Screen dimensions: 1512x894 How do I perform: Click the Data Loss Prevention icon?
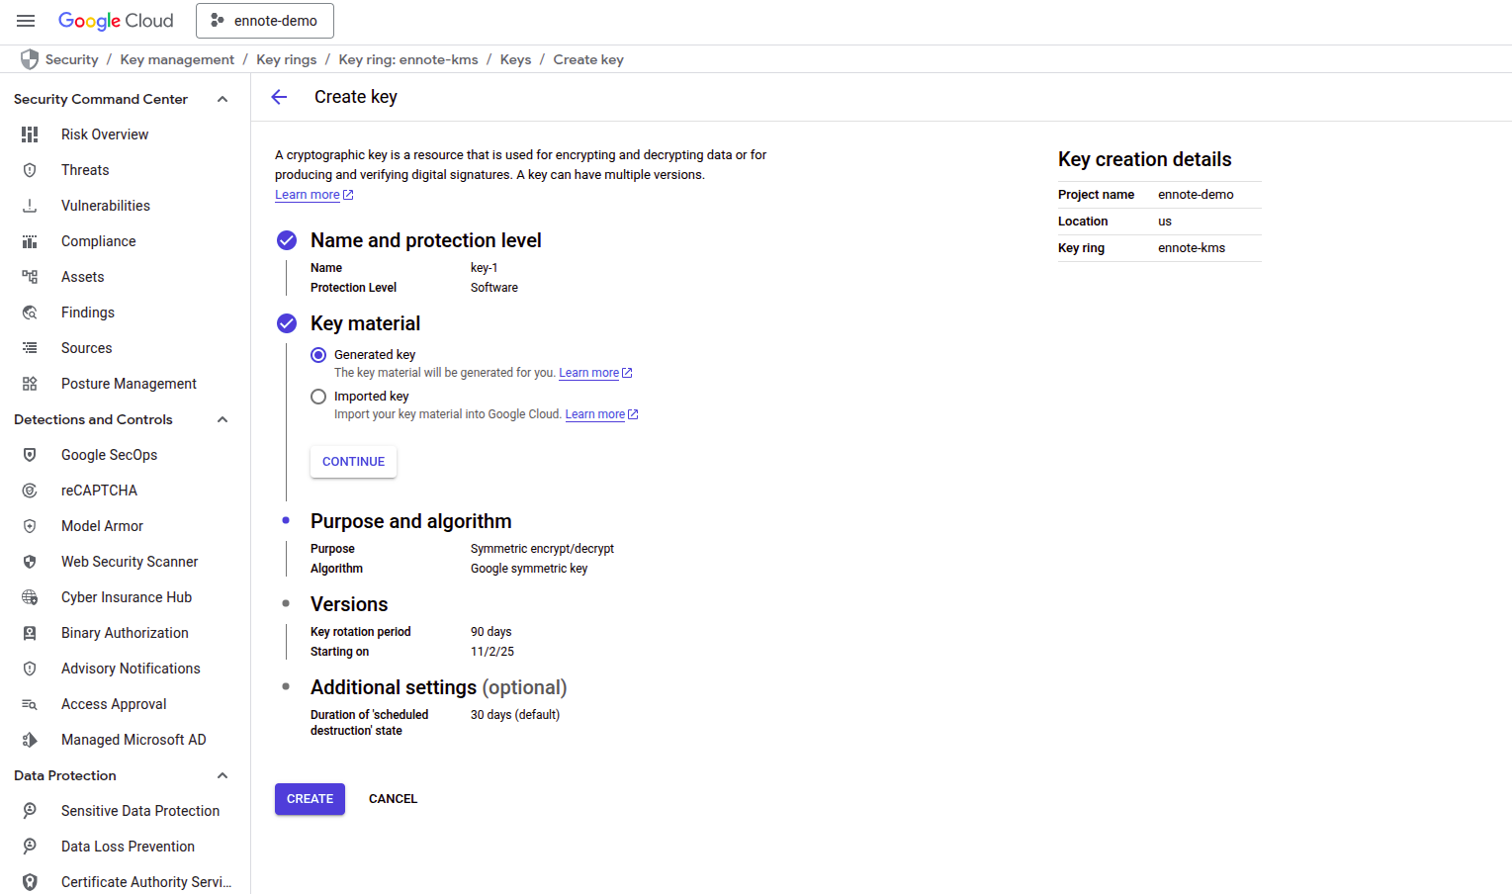pyautogui.click(x=30, y=847)
